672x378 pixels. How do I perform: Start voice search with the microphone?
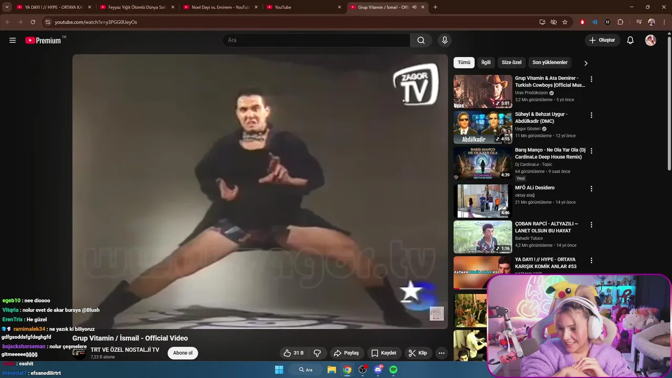pyautogui.click(x=445, y=40)
